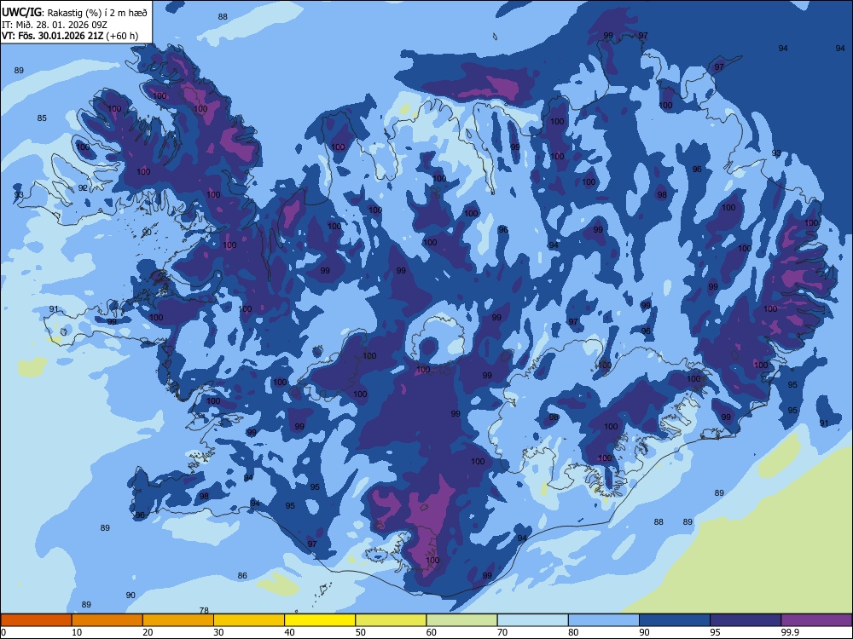Choose the golden 30–40 legend swatch
Image resolution: width=853 pixels, height=639 pixels.
tap(249, 620)
